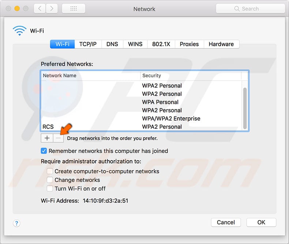Switch to the TCP/IP tab

pyautogui.click(x=88, y=44)
